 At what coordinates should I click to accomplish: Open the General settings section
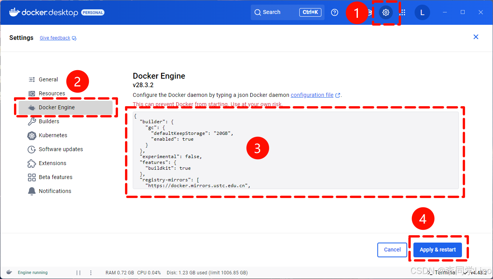pos(48,79)
